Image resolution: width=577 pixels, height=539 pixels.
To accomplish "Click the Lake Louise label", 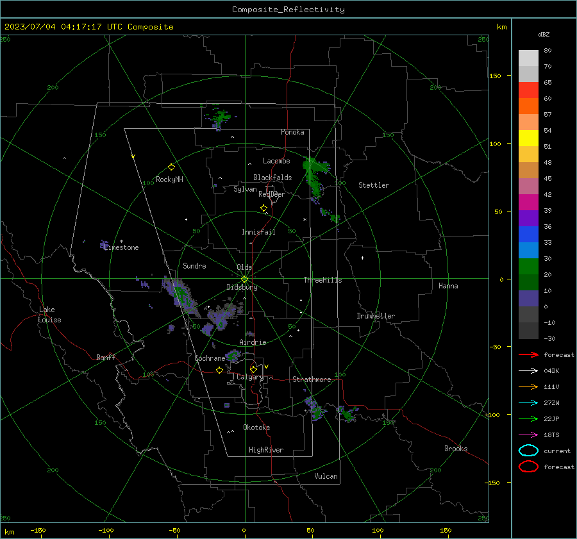I will click(x=49, y=315).
